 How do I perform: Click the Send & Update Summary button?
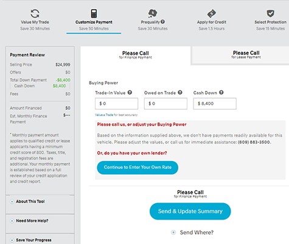(x=190, y=211)
